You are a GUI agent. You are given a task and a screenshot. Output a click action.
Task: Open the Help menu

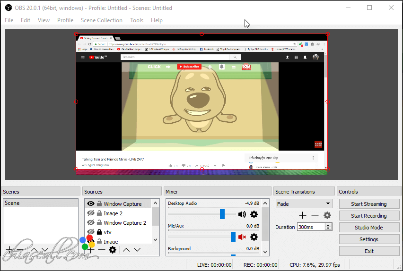157,20
